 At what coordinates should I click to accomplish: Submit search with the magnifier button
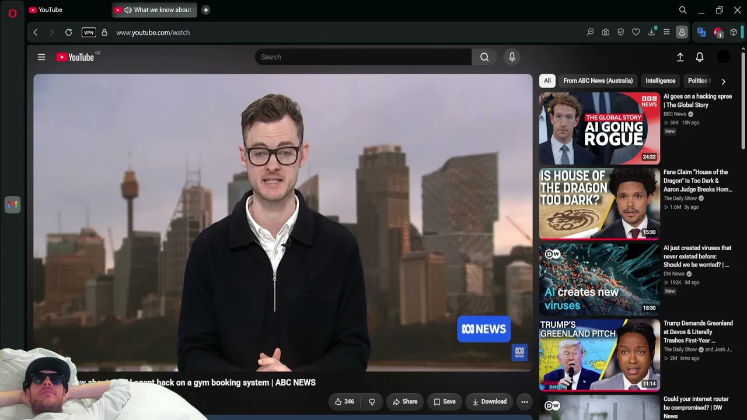(x=484, y=57)
